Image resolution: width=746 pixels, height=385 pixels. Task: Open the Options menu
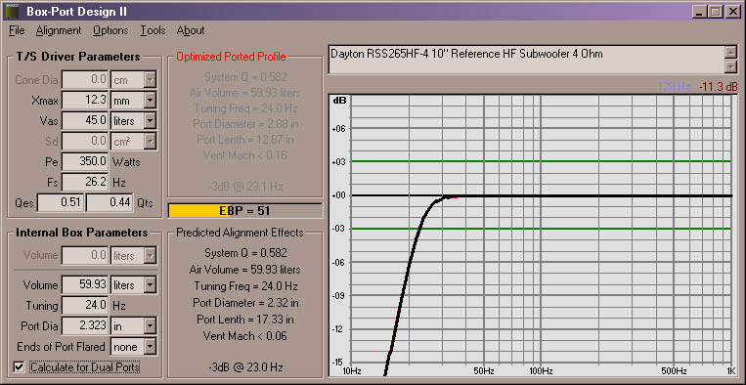coord(110,30)
